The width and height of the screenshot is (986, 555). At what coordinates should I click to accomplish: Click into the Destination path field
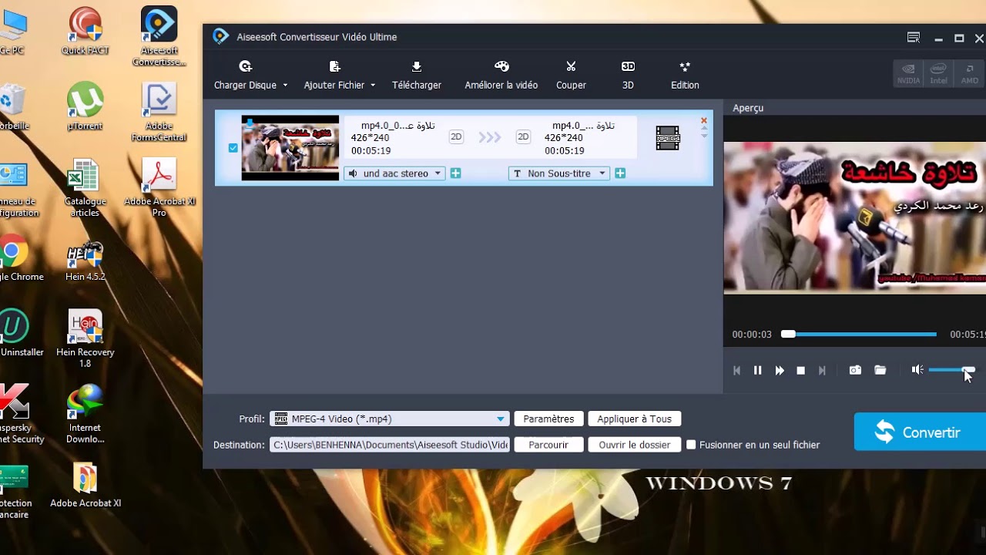pyautogui.click(x=390, y=445)
